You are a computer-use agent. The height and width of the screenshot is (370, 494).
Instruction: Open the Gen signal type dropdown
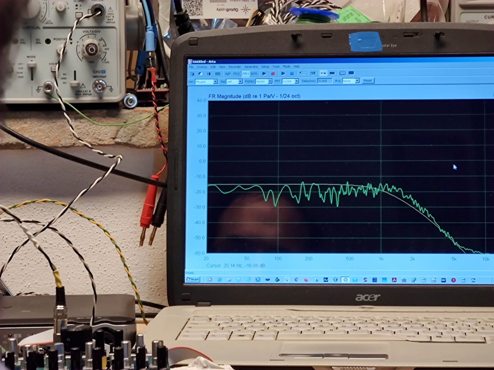pos(215,82)
